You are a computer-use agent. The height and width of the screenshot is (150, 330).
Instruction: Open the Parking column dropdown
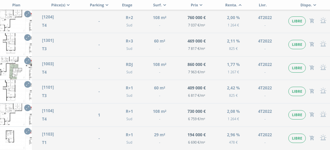(99, 5)
